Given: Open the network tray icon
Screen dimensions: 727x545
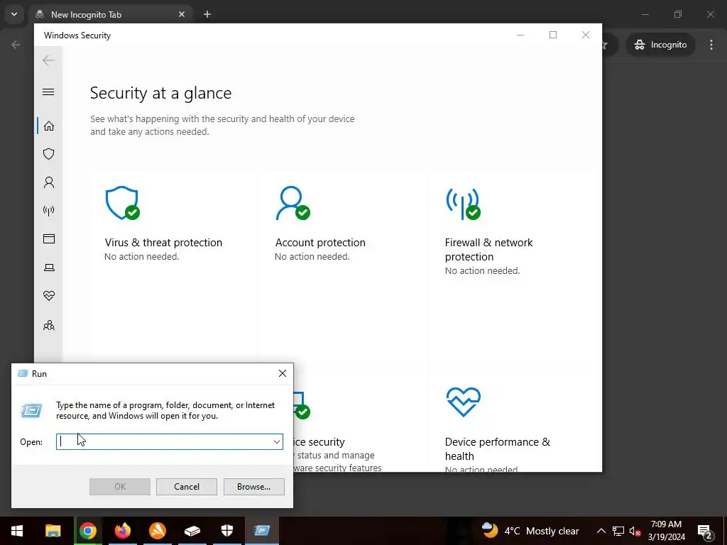Looking at the screenshot, I should pyautogui.click(x=618, y=531).
